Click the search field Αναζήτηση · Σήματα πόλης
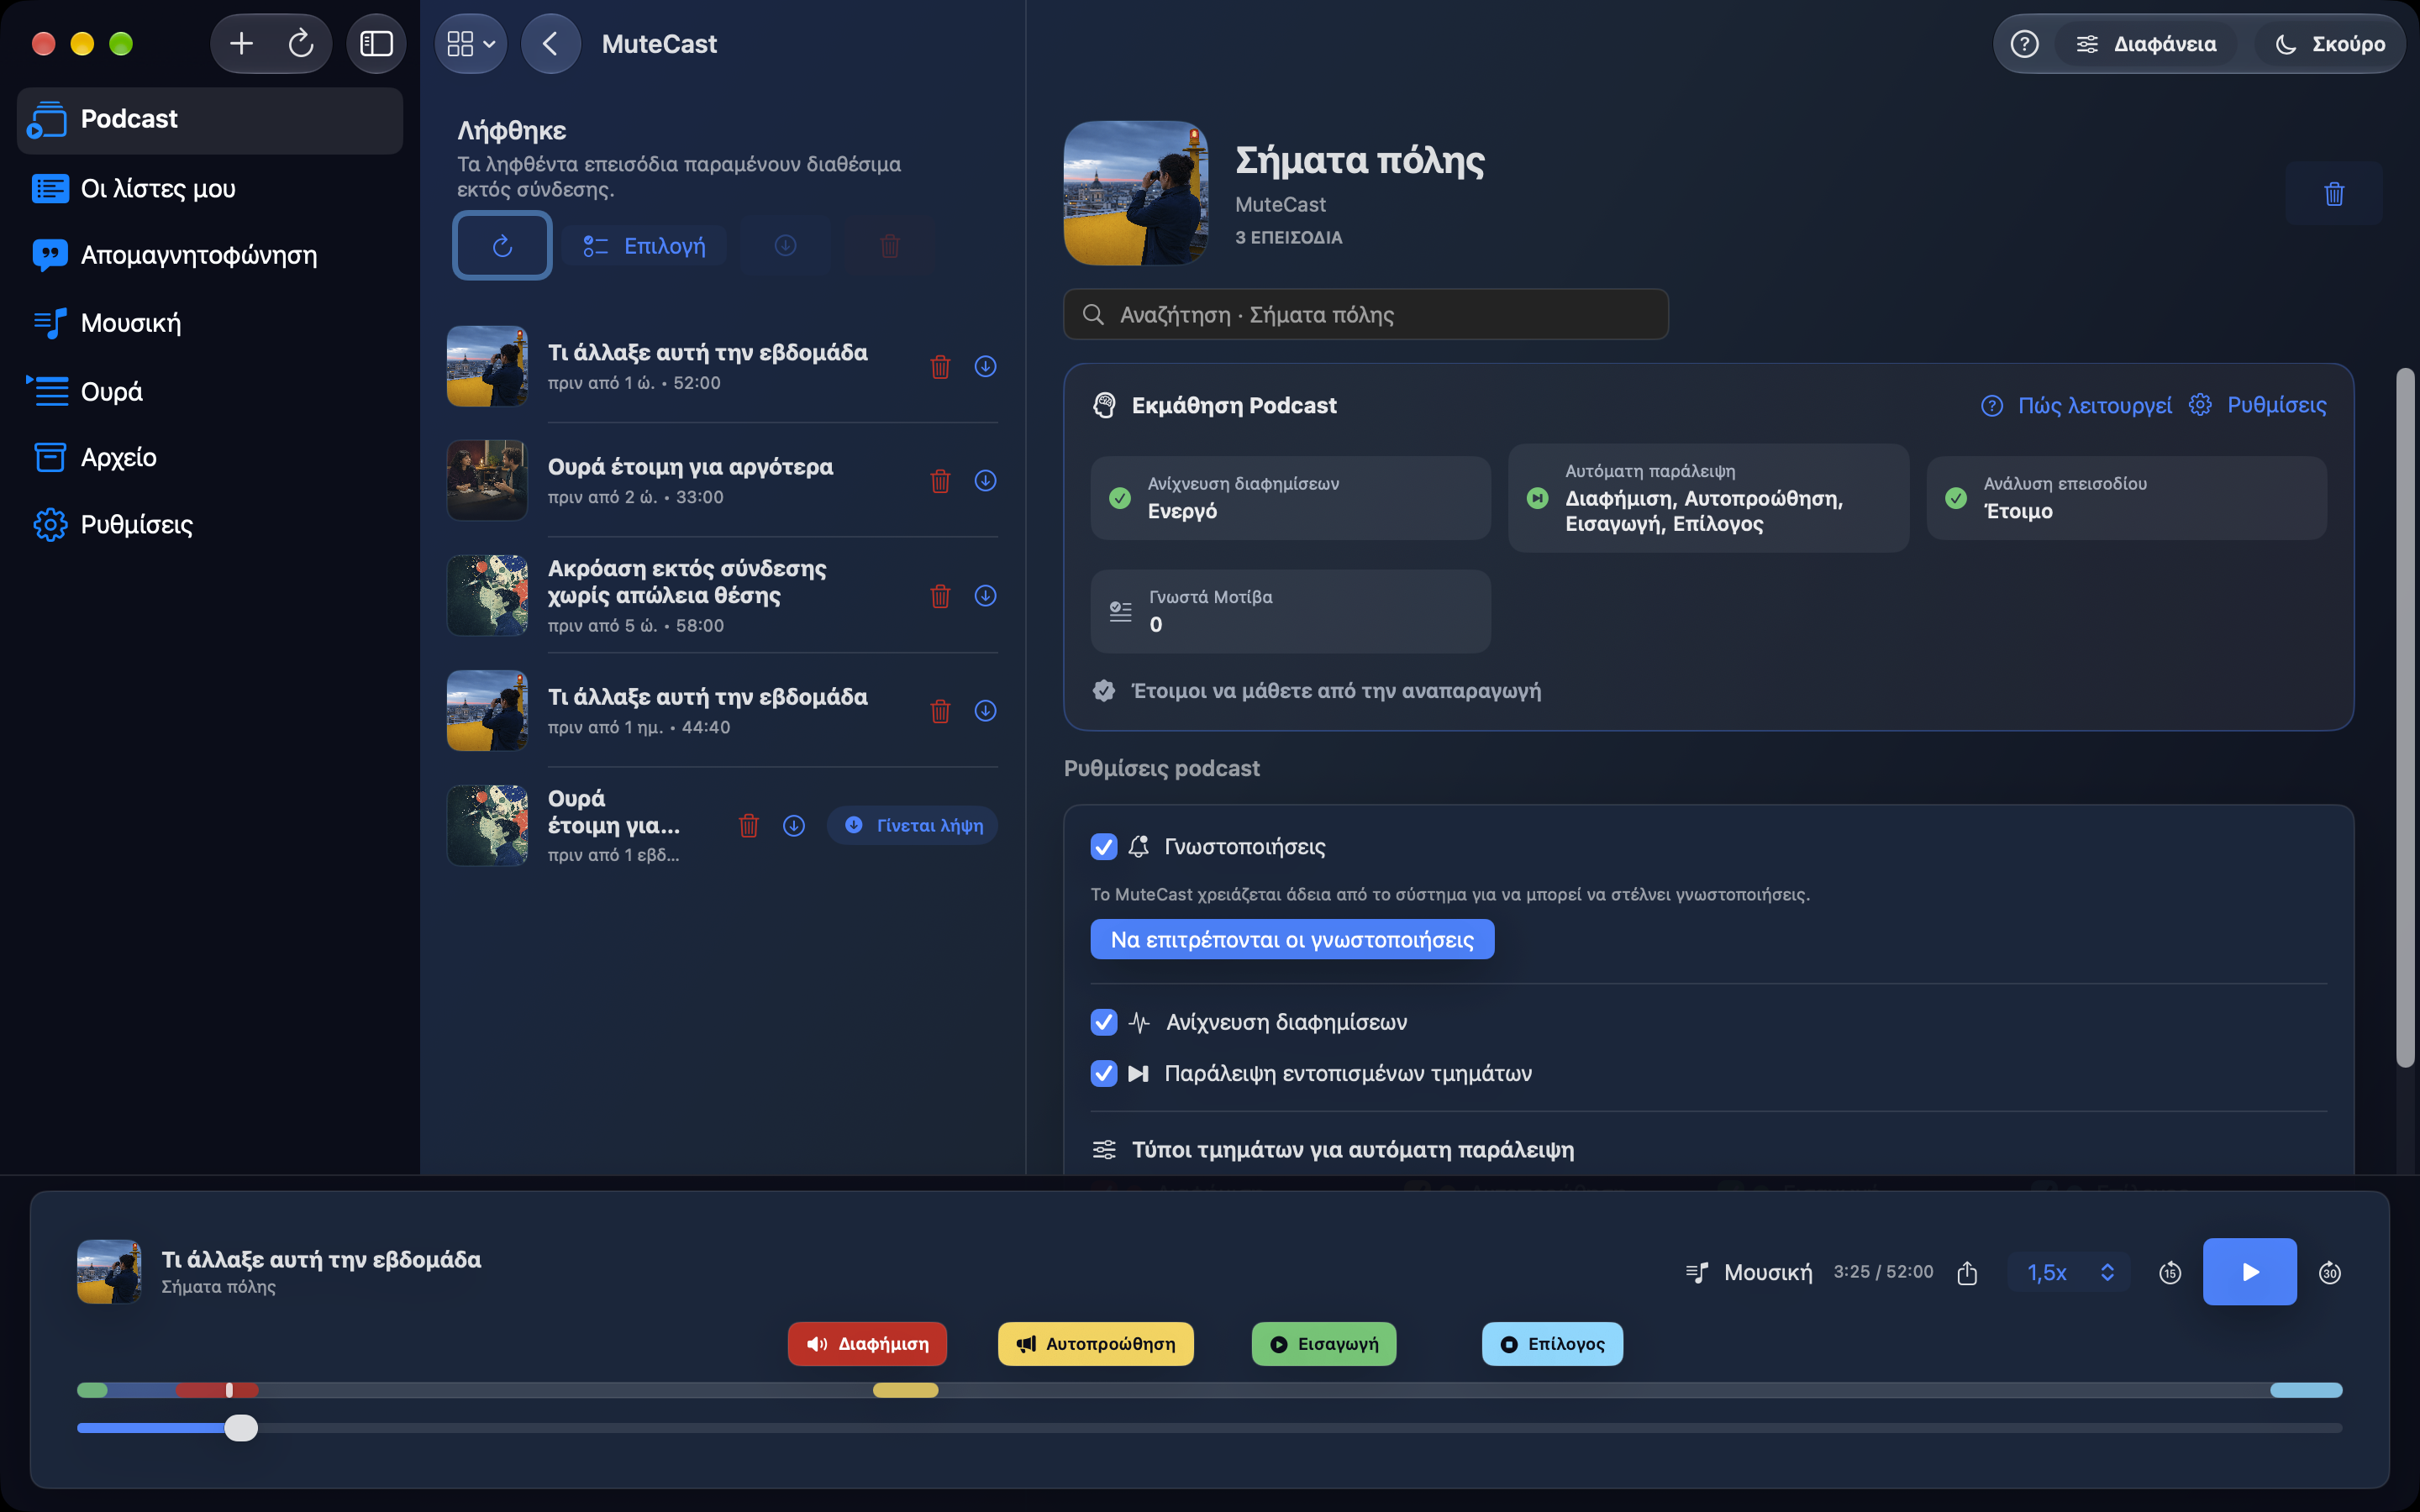Image resolution: width=2420 pixels, height=1512 pixels. [x=1365, y=315]
